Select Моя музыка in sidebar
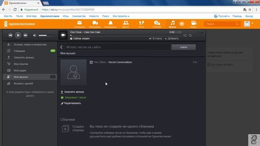The image size is (260, 146). coord(30,77)
